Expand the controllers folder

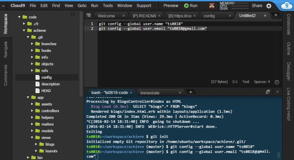click(32, 111)
